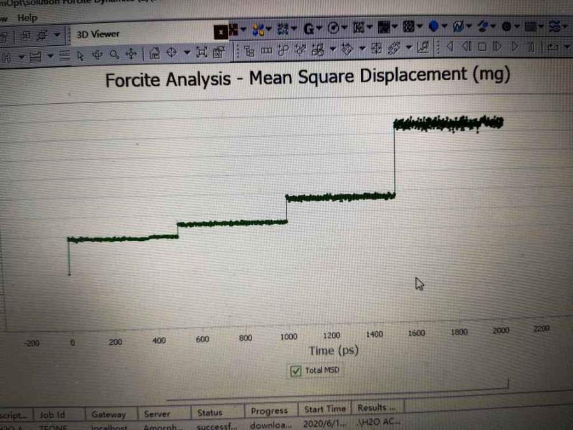
Task: Sort jobs by Progress column header
Action: (269, 411)
